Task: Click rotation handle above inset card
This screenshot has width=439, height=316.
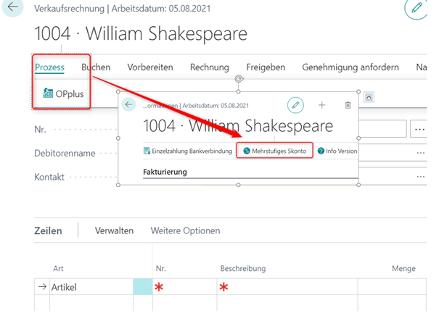Action: coord(239,79)
